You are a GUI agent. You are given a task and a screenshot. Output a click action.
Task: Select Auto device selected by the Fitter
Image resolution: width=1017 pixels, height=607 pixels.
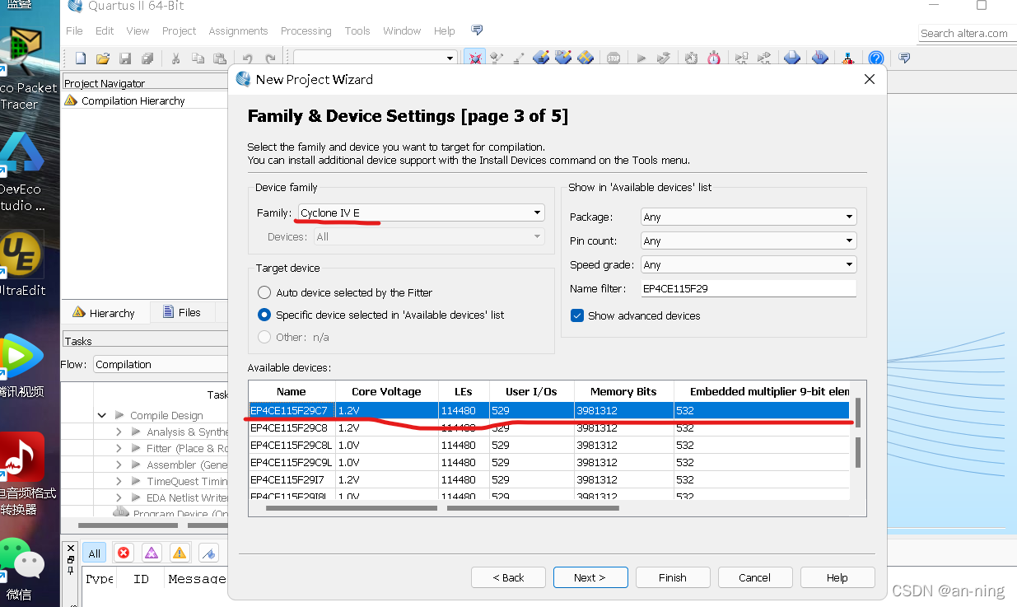264,292
